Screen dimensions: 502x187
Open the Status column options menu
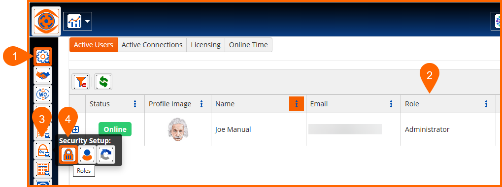pyautogui.click(x=135, y=104)
